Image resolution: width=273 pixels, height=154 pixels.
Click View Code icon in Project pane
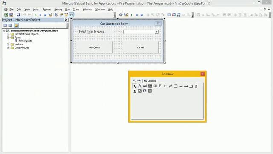tap(5, 25)
